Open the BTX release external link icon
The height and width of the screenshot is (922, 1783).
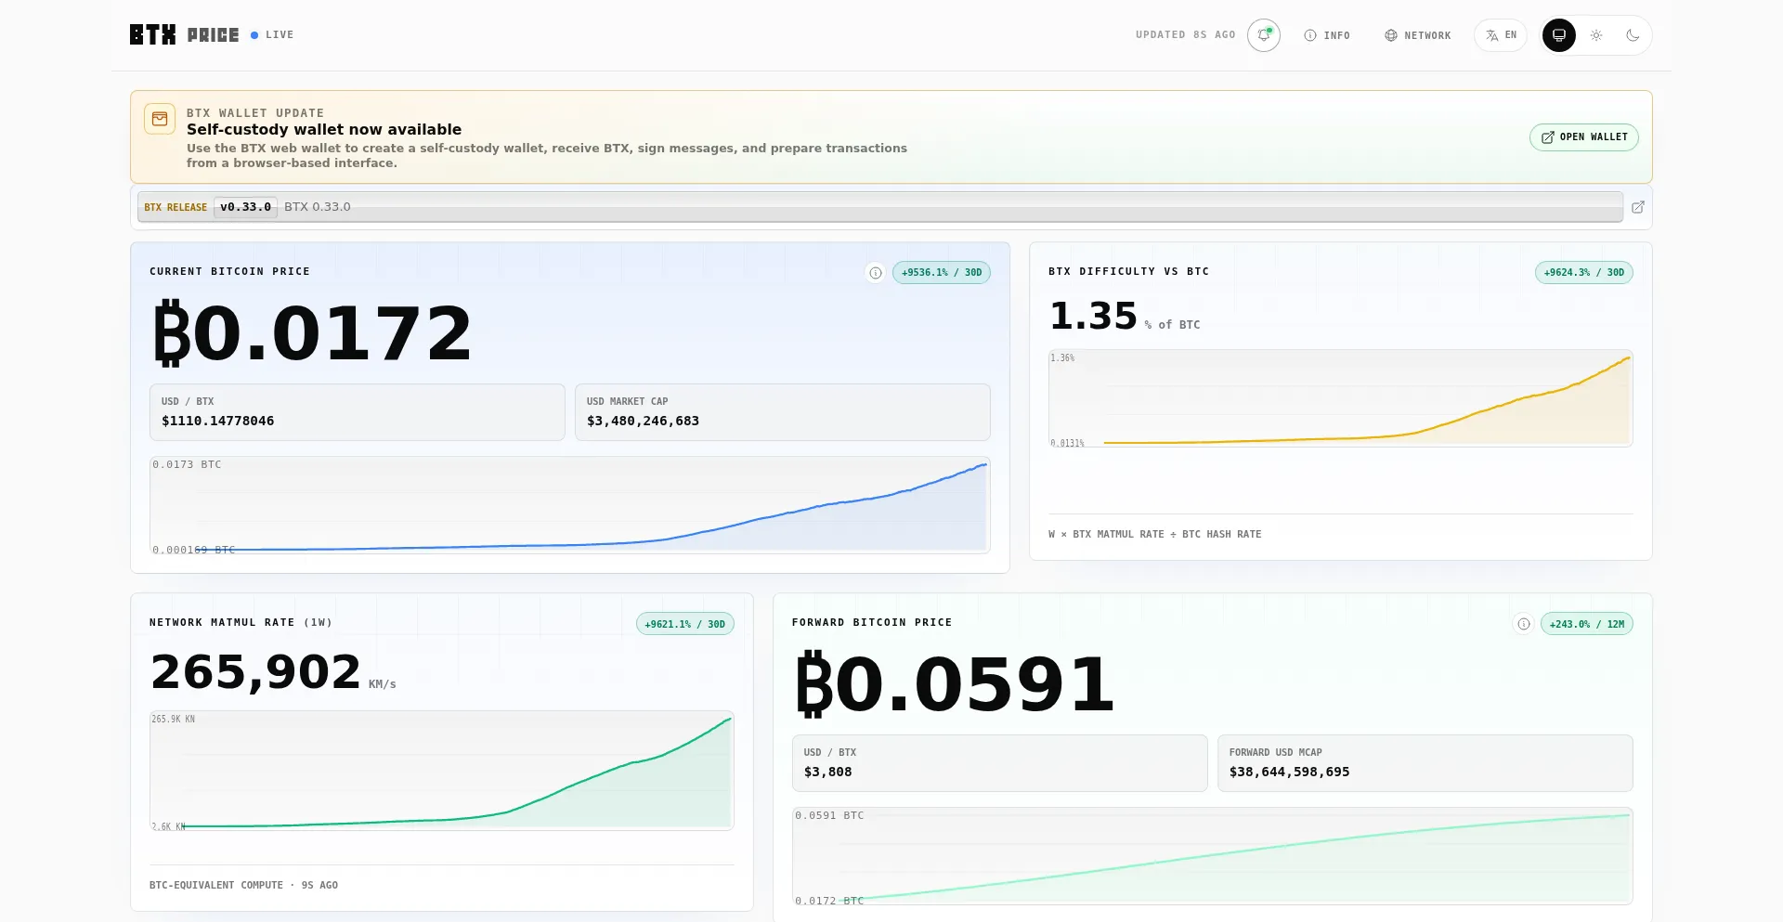point(1638,207)
